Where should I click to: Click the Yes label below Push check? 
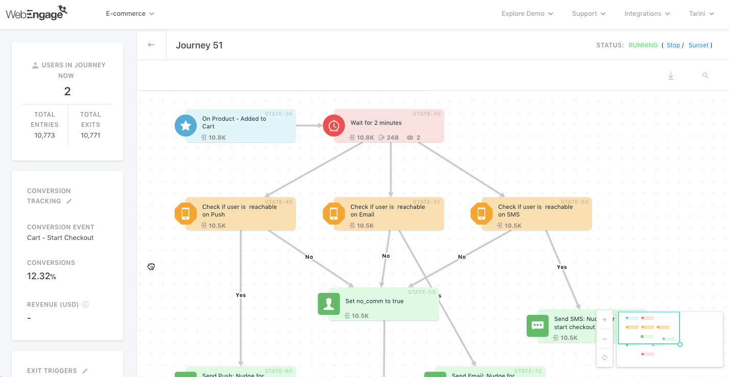[x=241, y=295]
